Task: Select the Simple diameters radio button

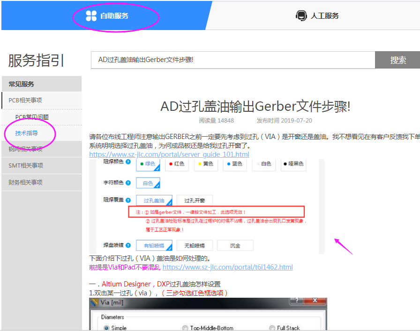Action: point(106,328)
